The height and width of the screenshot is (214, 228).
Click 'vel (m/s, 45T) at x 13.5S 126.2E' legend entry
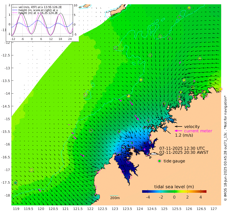pyautogui.click(x=40, y=7)
